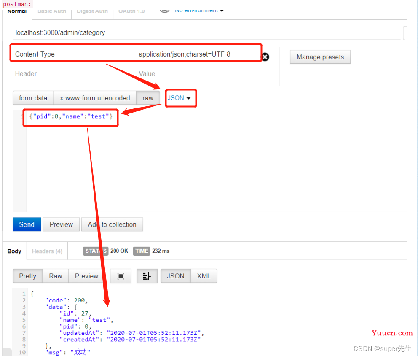Viewport: 418px width, 356px height.
Task: Switch to the OAuth 1.0 tab
Action: (x=131, y=11)
